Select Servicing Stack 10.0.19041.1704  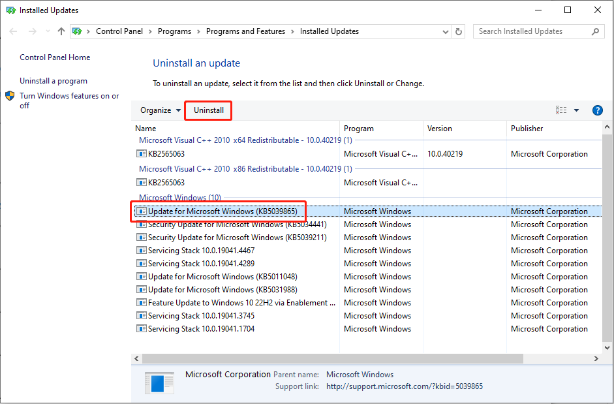click(x=368, y=329)
